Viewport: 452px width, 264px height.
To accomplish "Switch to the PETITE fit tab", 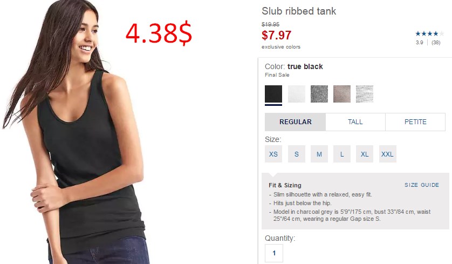I will 415,122.
